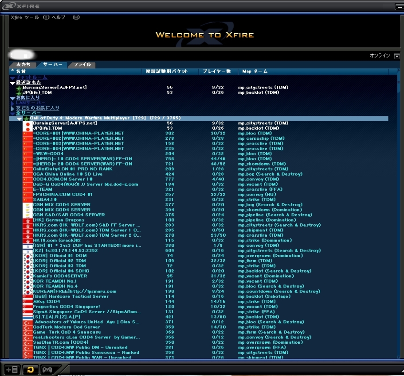Click the add server list button
This screenshot has width=404, height=376.
click(x=12, y=369)
